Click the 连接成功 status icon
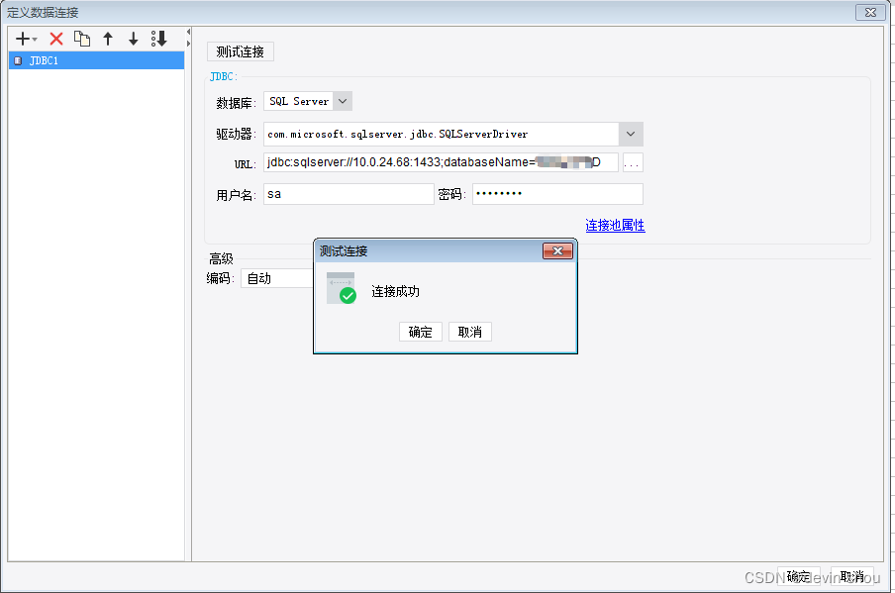This screenshot has height=593, width=895. tap(342, 288)
